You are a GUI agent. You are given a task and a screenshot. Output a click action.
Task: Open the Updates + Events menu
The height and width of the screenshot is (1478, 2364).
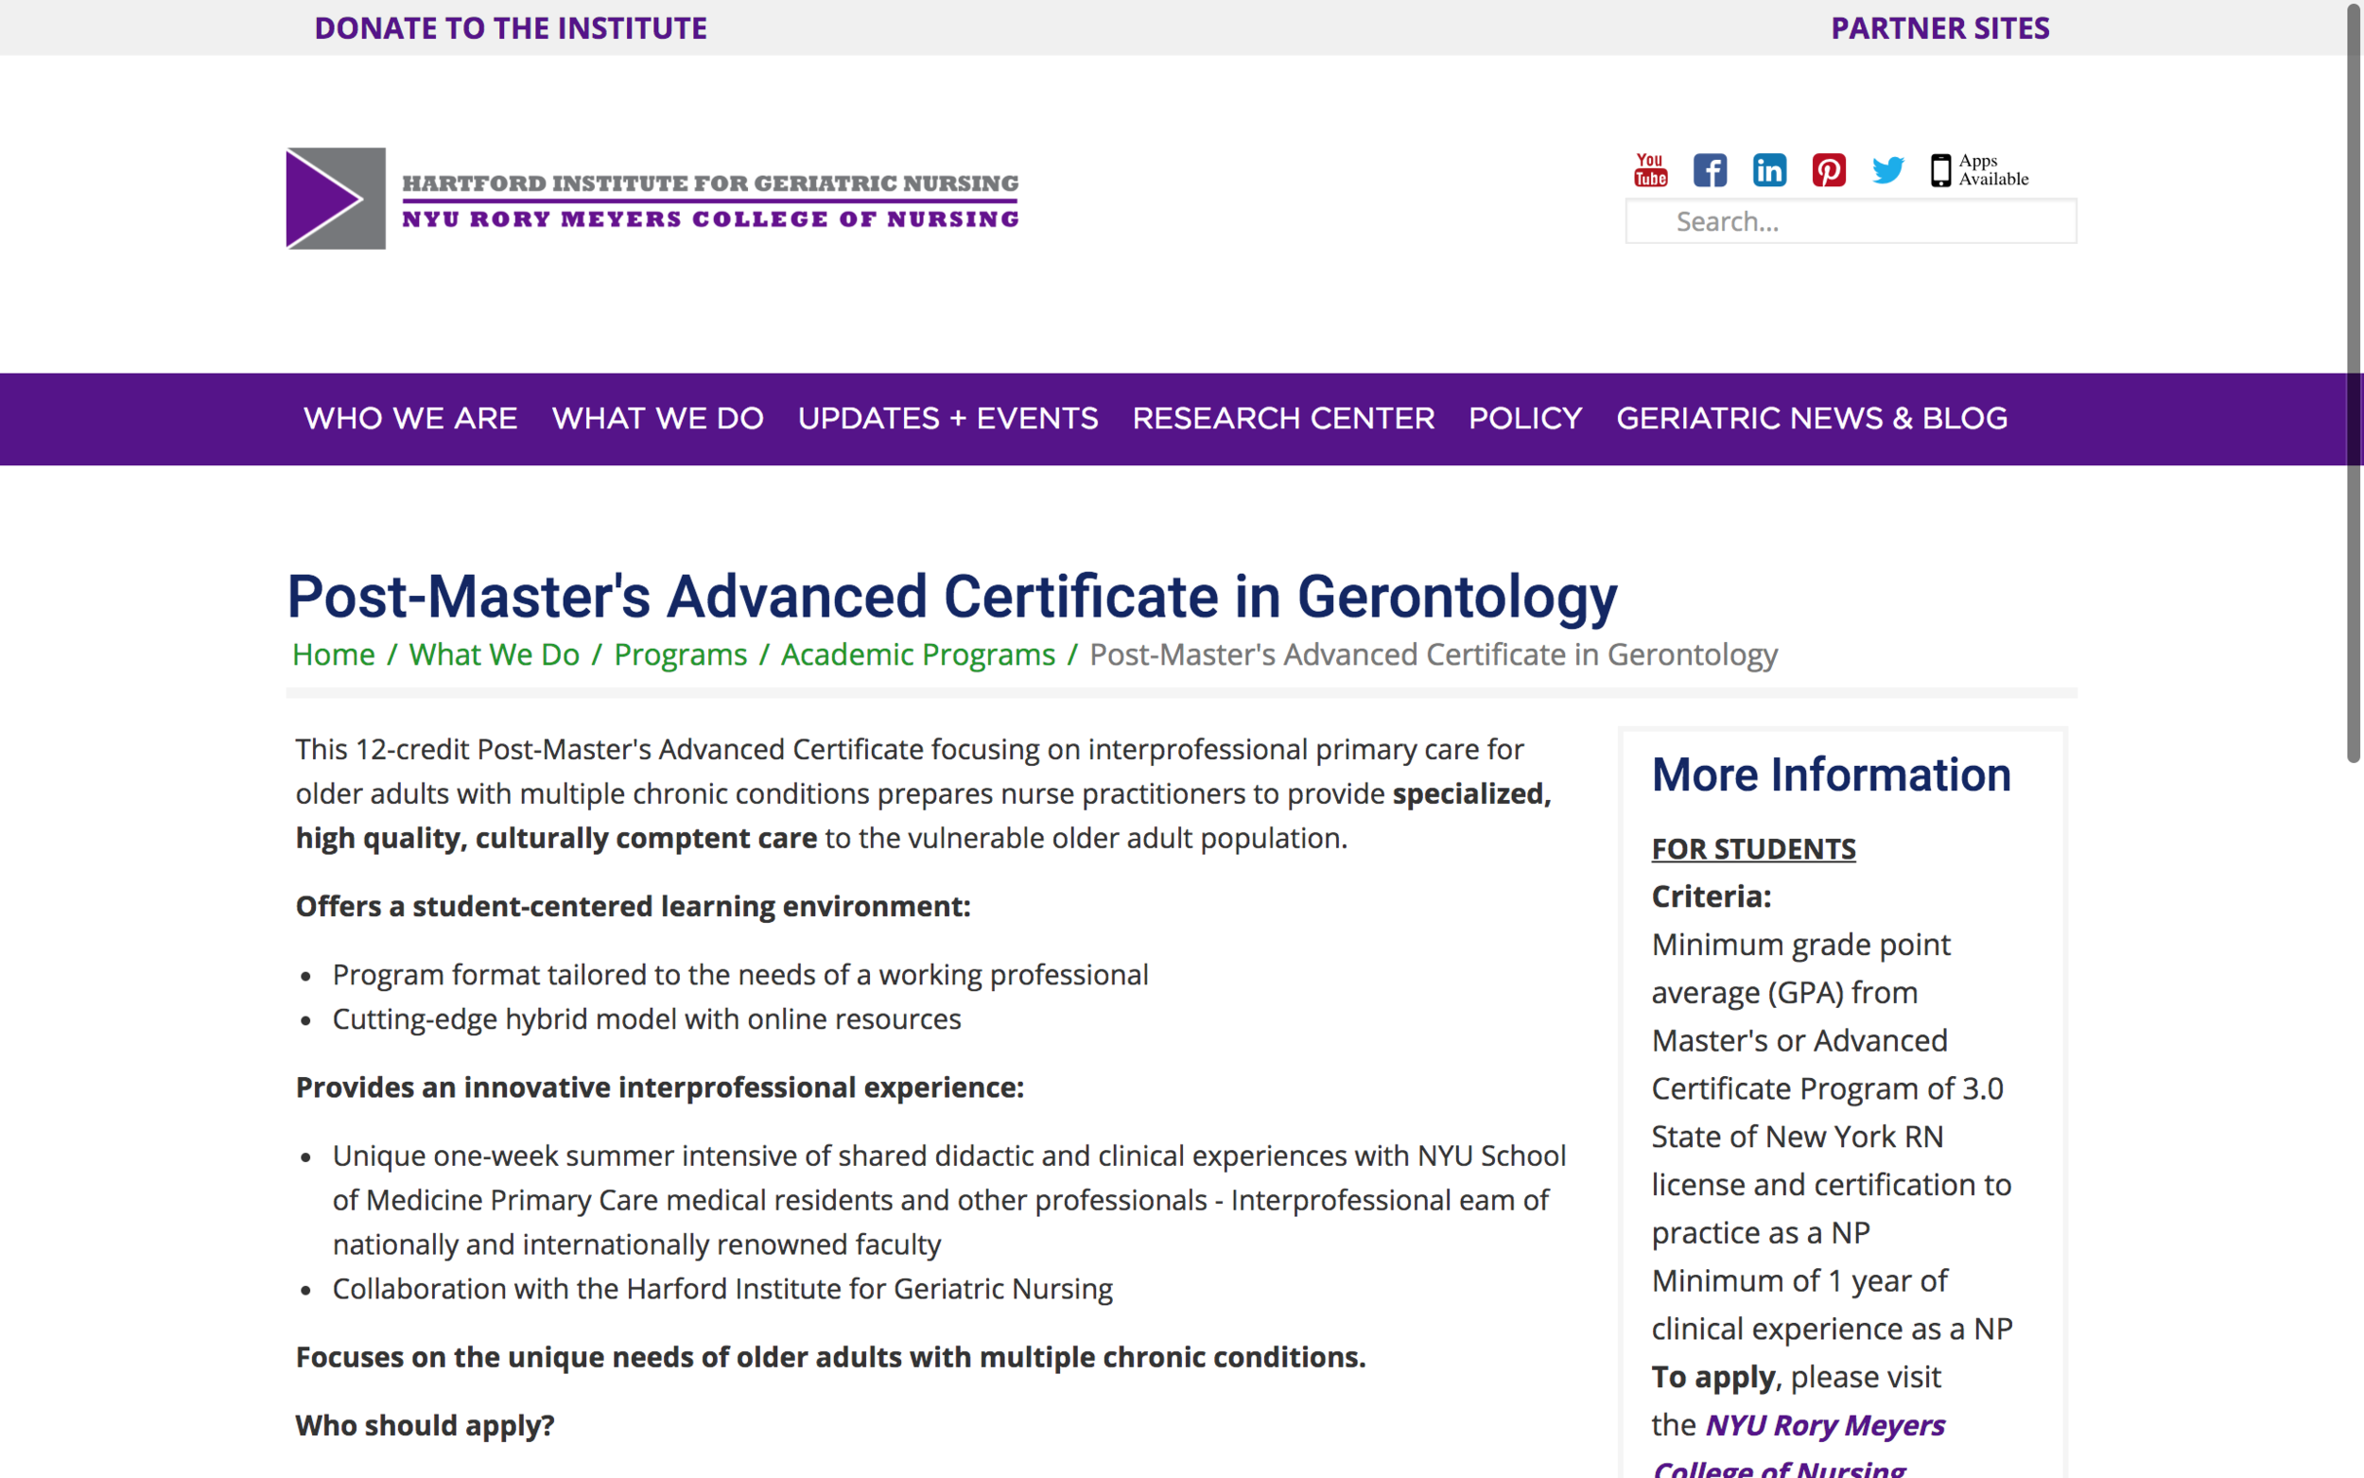947,418
